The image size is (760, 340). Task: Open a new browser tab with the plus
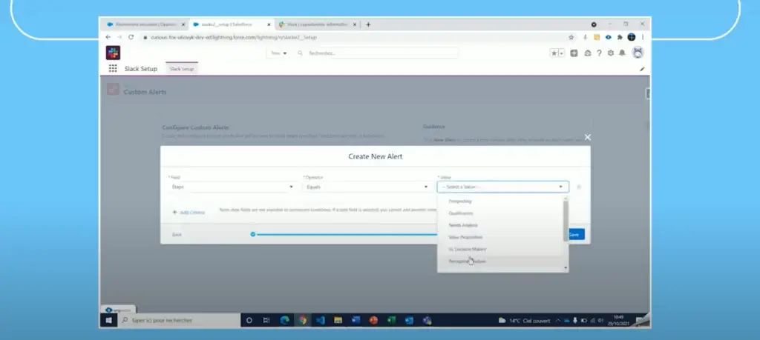(368, 24)
